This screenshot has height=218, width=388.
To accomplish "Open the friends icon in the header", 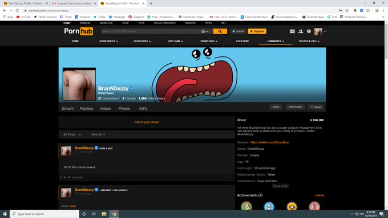I will click(x=301, y=31).
